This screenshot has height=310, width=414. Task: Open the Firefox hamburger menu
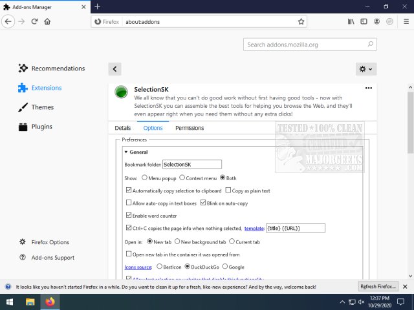406,21
